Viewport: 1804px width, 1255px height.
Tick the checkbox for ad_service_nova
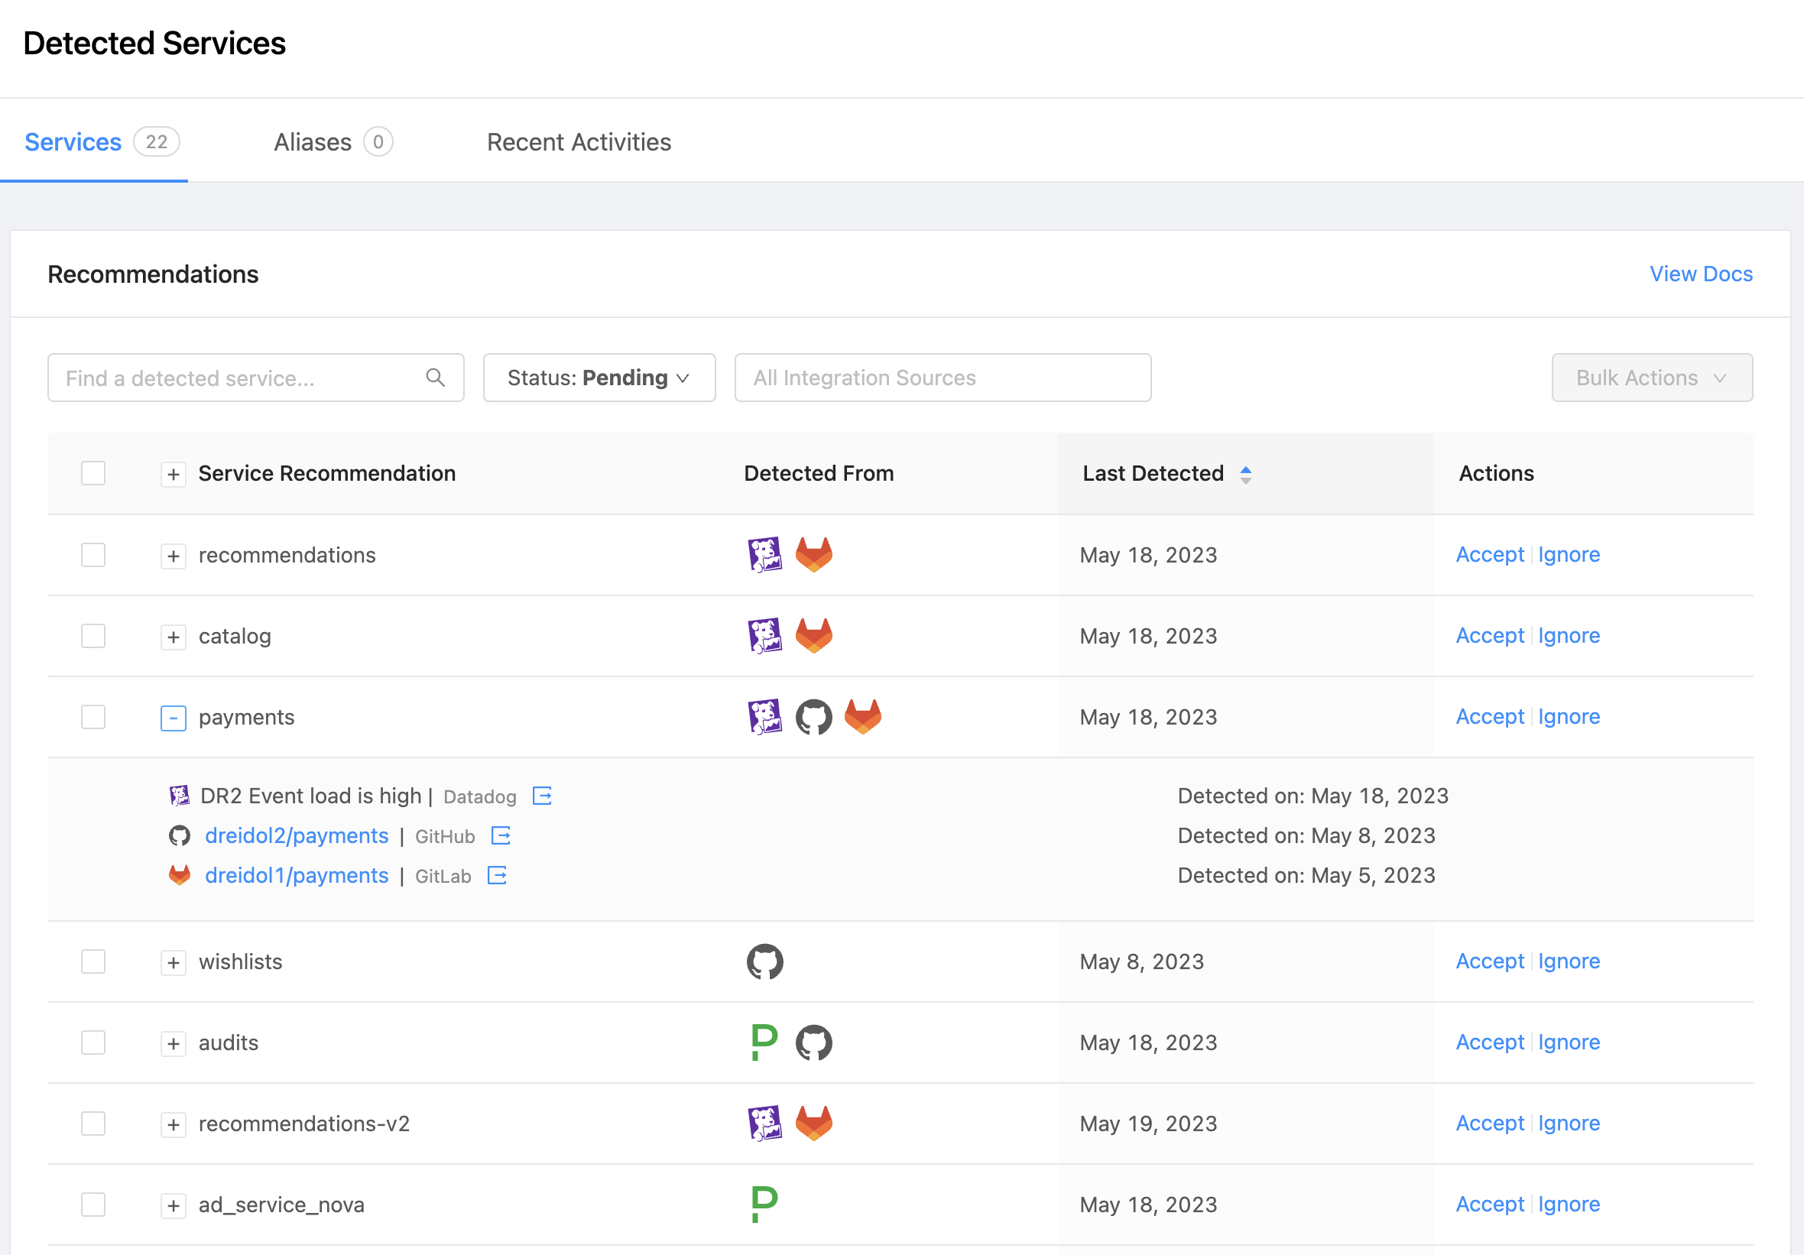point(93,1204)
